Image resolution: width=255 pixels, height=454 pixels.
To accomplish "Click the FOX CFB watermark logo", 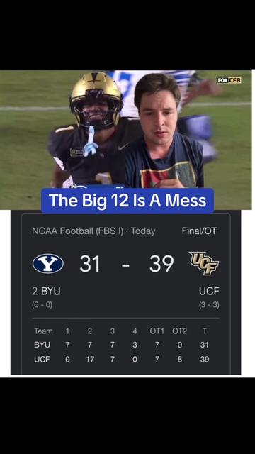I will 229,80.
